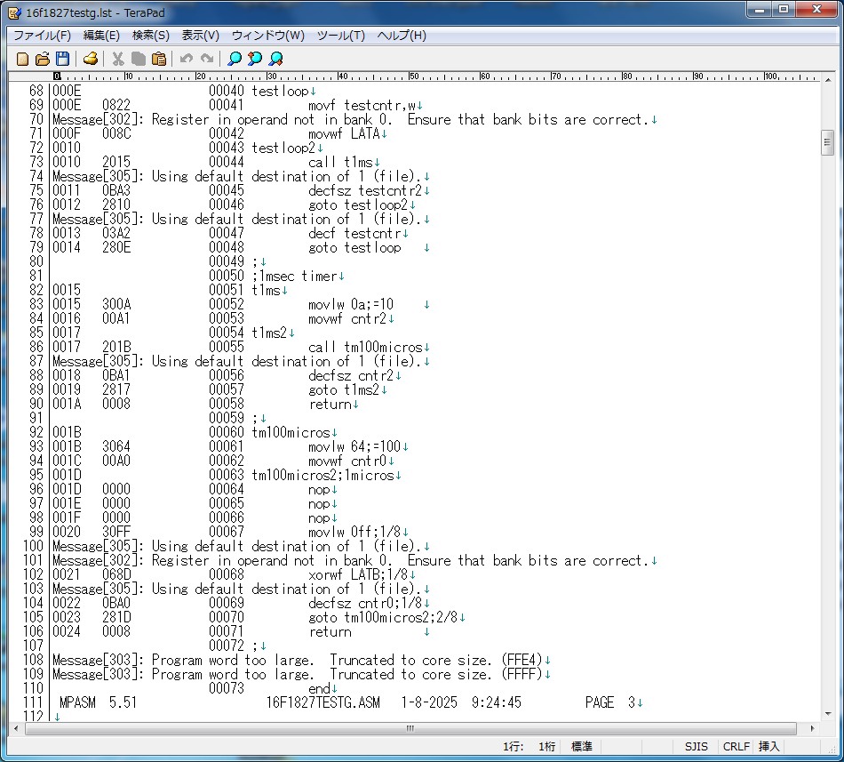Click the text 'decfsz cntr0;1/8'
This screenshot has height=762, width=844.
tap(365, 603)
